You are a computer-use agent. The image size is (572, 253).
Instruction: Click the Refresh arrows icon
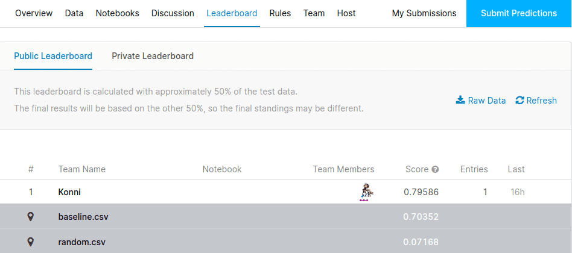(x=520, y=101)
